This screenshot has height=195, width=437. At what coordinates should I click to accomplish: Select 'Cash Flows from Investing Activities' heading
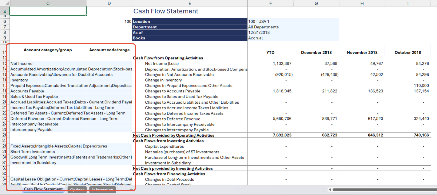168,141
